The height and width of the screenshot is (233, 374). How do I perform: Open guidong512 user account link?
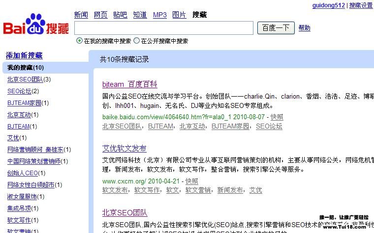point(329,5)
